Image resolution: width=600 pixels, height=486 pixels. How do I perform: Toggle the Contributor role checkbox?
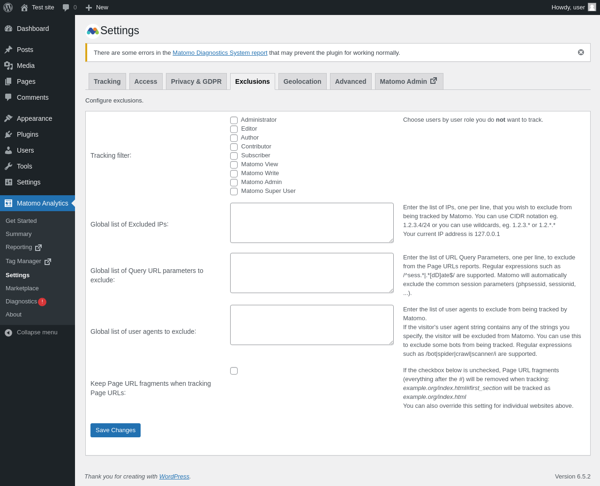coord(234,147)
